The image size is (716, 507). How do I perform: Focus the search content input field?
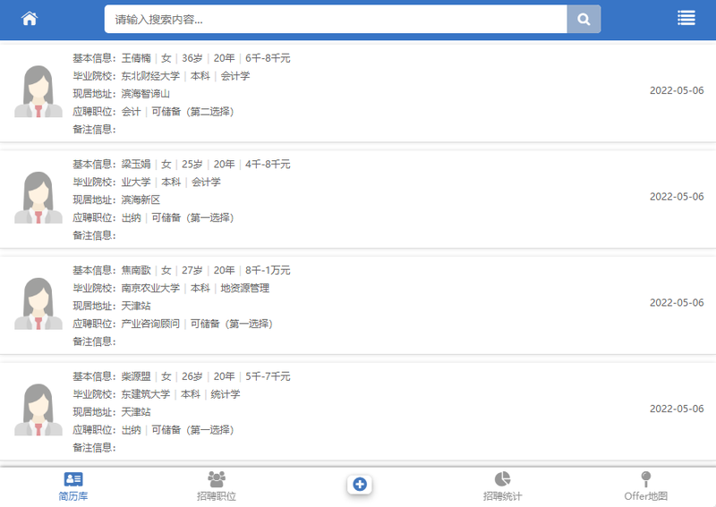point(336,19)
